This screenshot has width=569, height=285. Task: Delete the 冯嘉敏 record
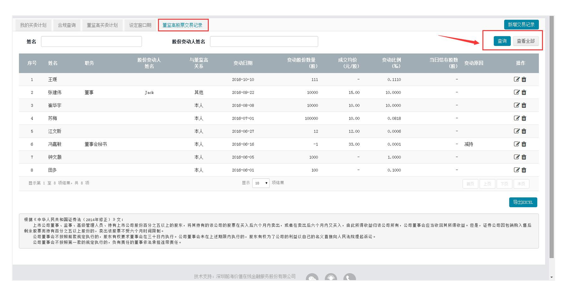(x=524, y=144)
